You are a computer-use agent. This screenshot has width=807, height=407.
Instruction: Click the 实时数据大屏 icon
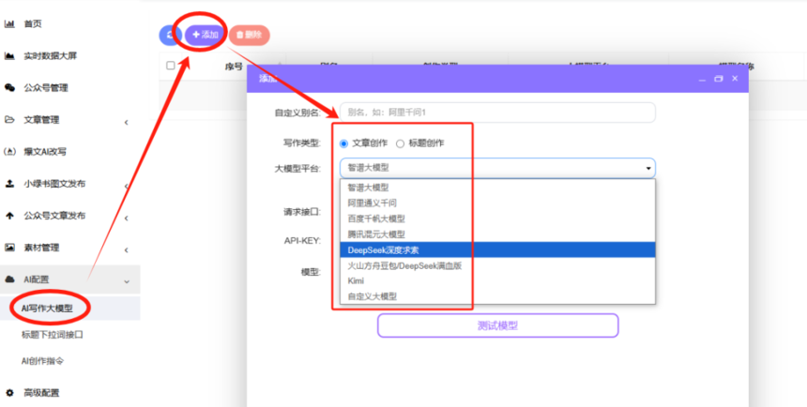(9, 55)
